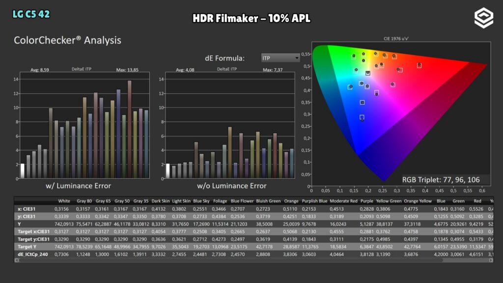Click the Y cell '25,0039' under Orange
The height and width of the screenshot is (283, 503).
(291, 224)
